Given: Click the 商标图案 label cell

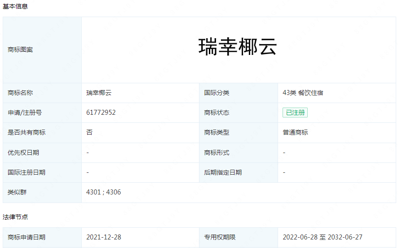Looking at the screenshot, I should [42, 50].
